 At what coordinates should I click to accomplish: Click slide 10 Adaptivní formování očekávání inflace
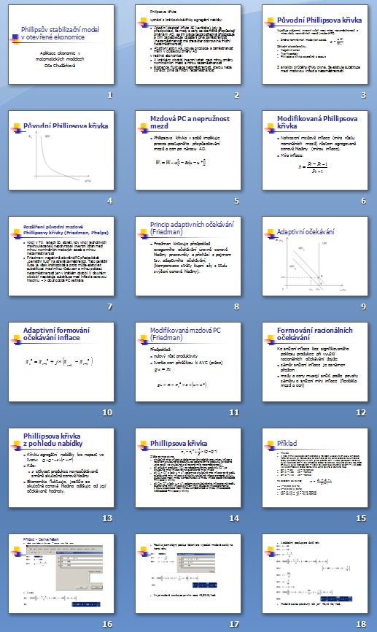pyautogui.click(x=61, y=362)
